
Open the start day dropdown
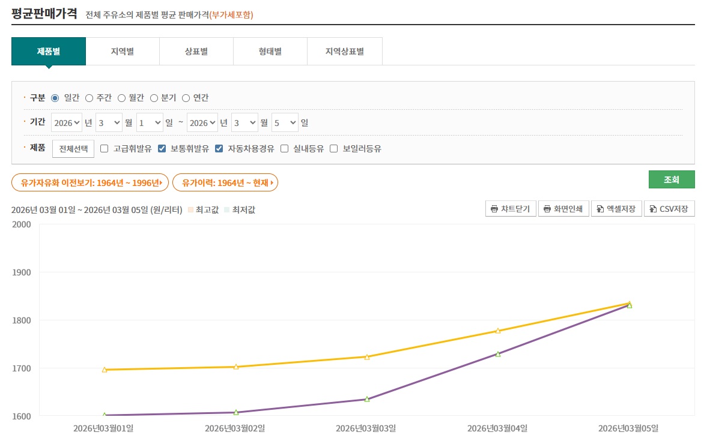point(150,123)
